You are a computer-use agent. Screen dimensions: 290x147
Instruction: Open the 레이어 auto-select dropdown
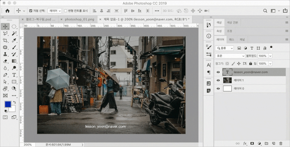[x=55, y=11]
